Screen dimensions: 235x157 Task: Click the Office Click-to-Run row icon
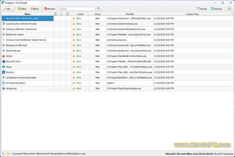pos(4,18)
